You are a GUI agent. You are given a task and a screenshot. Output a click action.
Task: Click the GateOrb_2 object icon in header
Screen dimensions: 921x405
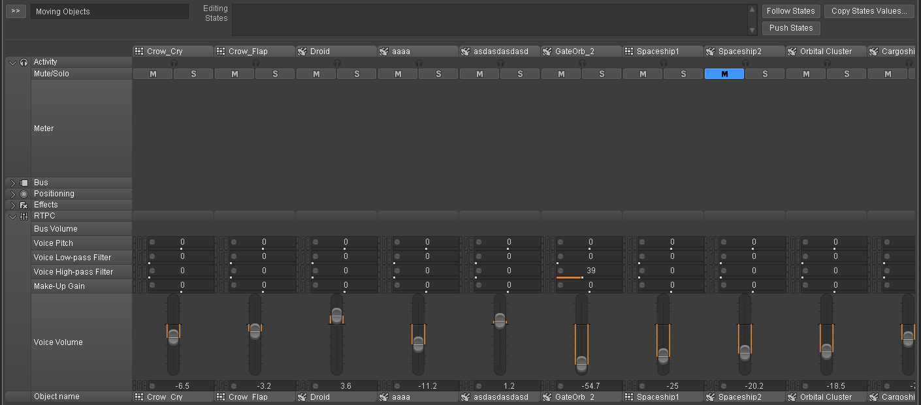(x=547, y=51)
